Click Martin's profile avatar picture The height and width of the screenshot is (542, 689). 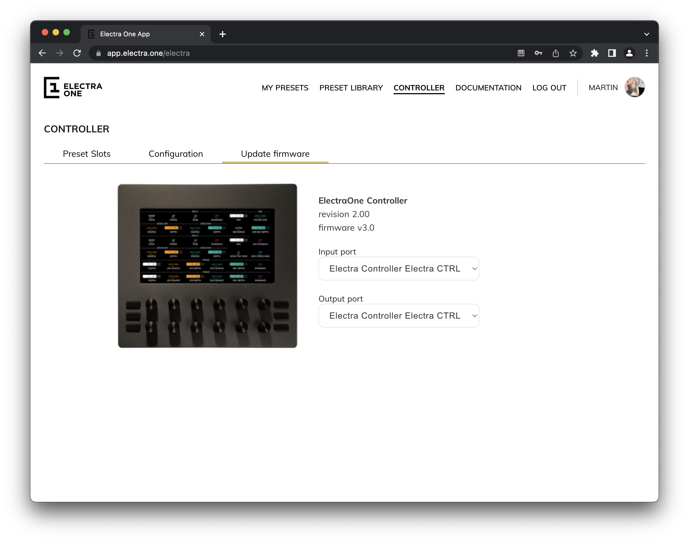[635, 87]
